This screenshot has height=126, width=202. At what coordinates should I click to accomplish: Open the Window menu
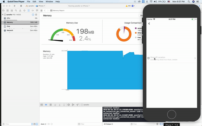tap(49, 2)
